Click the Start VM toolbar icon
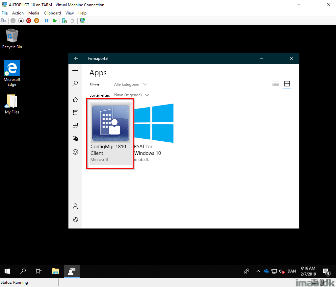 (13, 21)
